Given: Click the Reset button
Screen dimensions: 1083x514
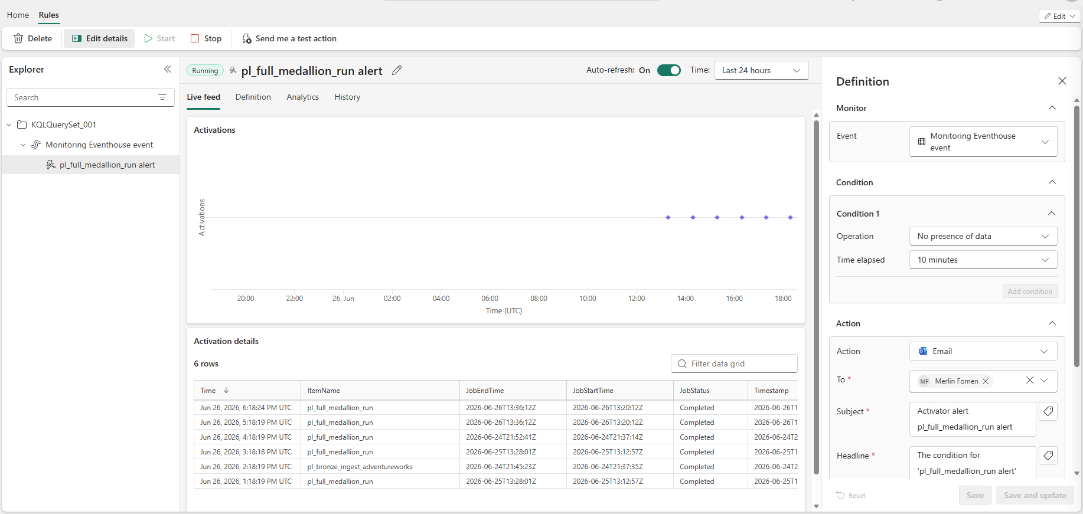Looking at the screenshot, I should point(851,496).
